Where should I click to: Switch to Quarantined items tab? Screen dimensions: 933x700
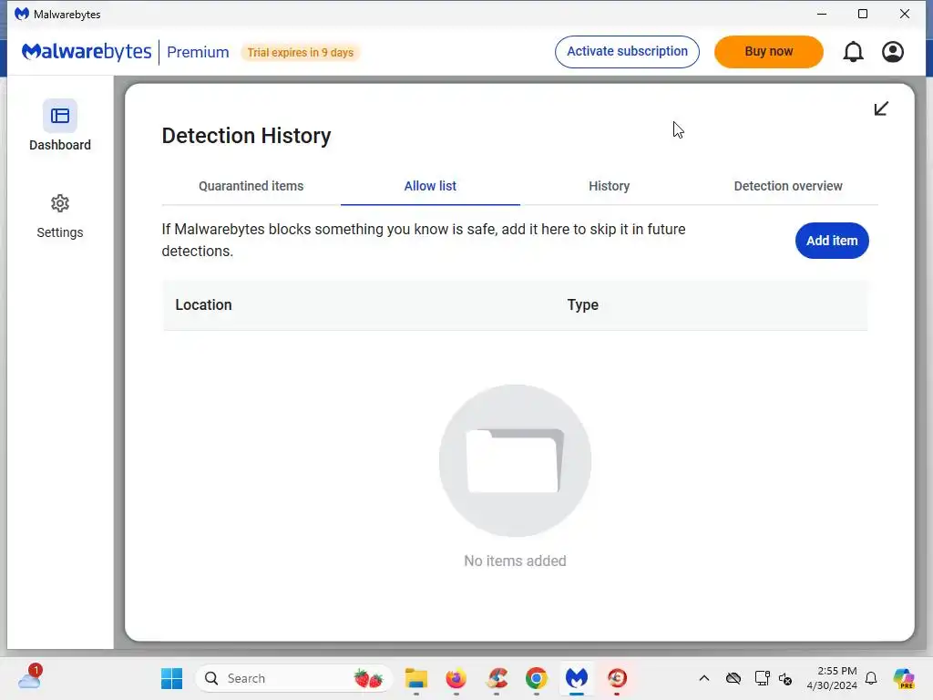[x=251, y=186]
